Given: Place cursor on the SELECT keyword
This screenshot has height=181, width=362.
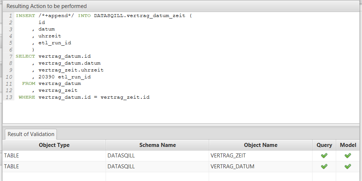Looking at the screenshot, I should pos(25,56).
